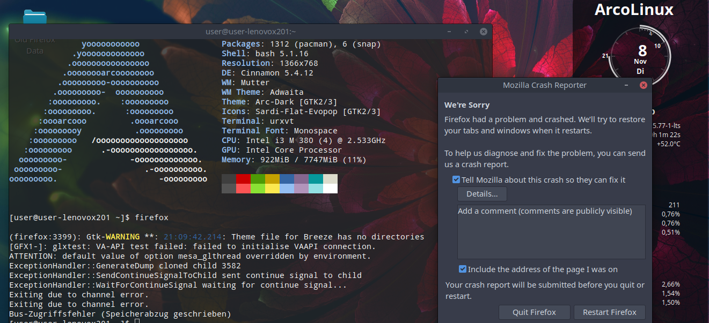Pick the white swatch in bottom palette row
Image resolution: width=709 pixels, height=323 pixels.
click(x=330, y=189)
